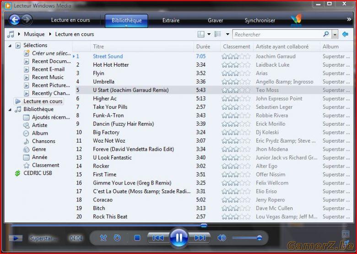The image size is (357, 254).
Task: Set the rating stars for Hot Hot Hotter
Action: (236, 65)
